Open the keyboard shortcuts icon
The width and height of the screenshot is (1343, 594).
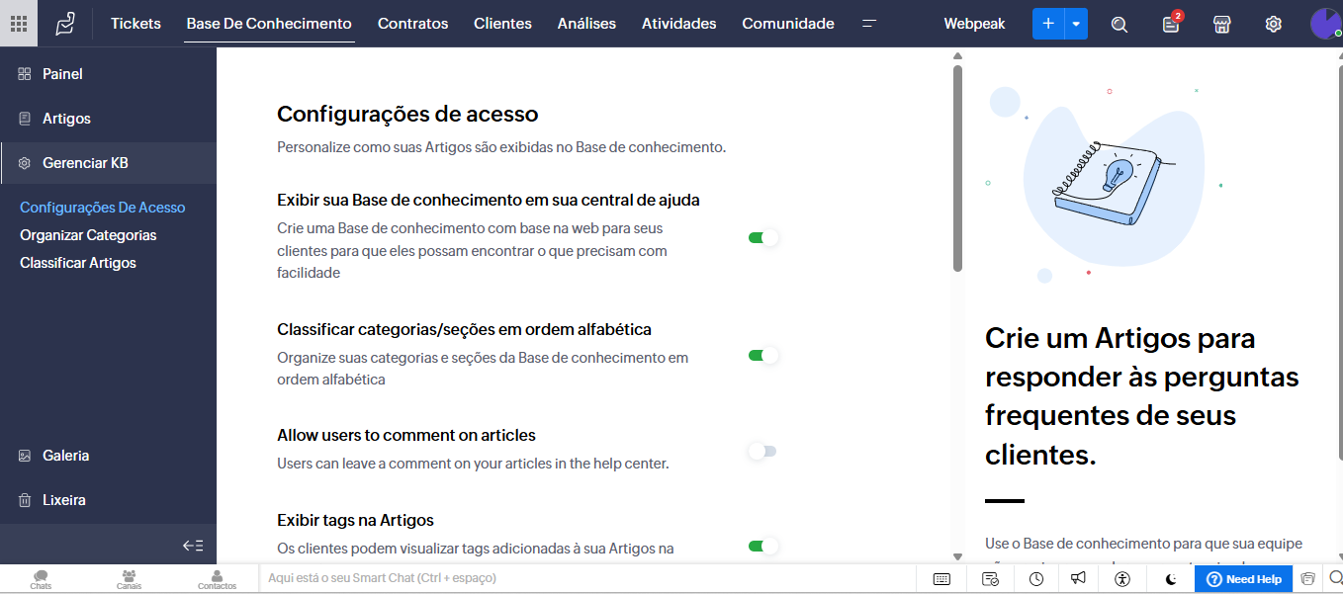click(941, 579)
